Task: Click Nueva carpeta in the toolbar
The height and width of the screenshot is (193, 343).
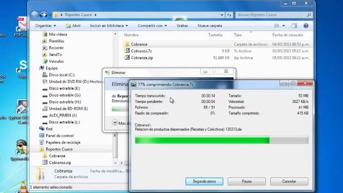Action: tap(210, 26)
